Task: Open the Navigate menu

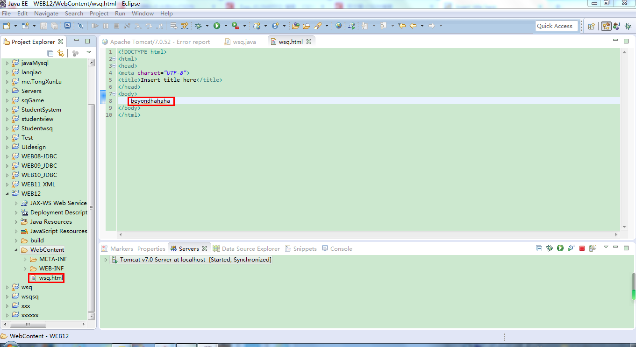Action: 46,14
